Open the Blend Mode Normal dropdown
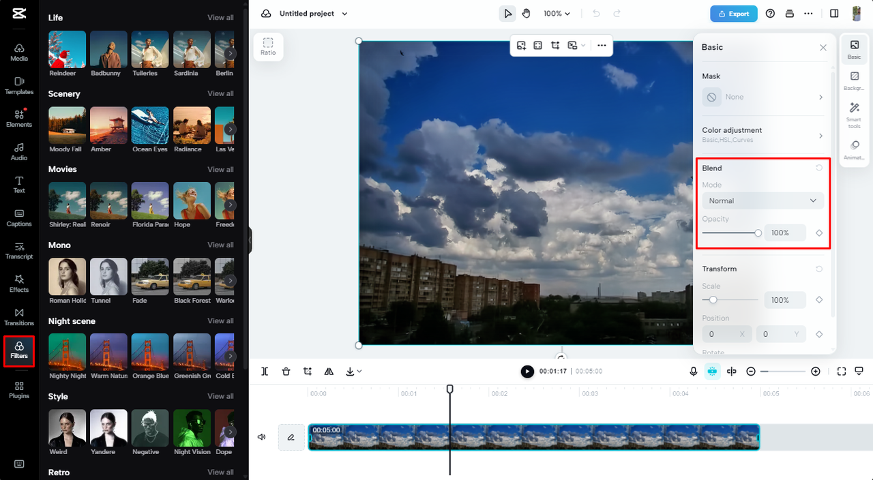 click(763, 200)
